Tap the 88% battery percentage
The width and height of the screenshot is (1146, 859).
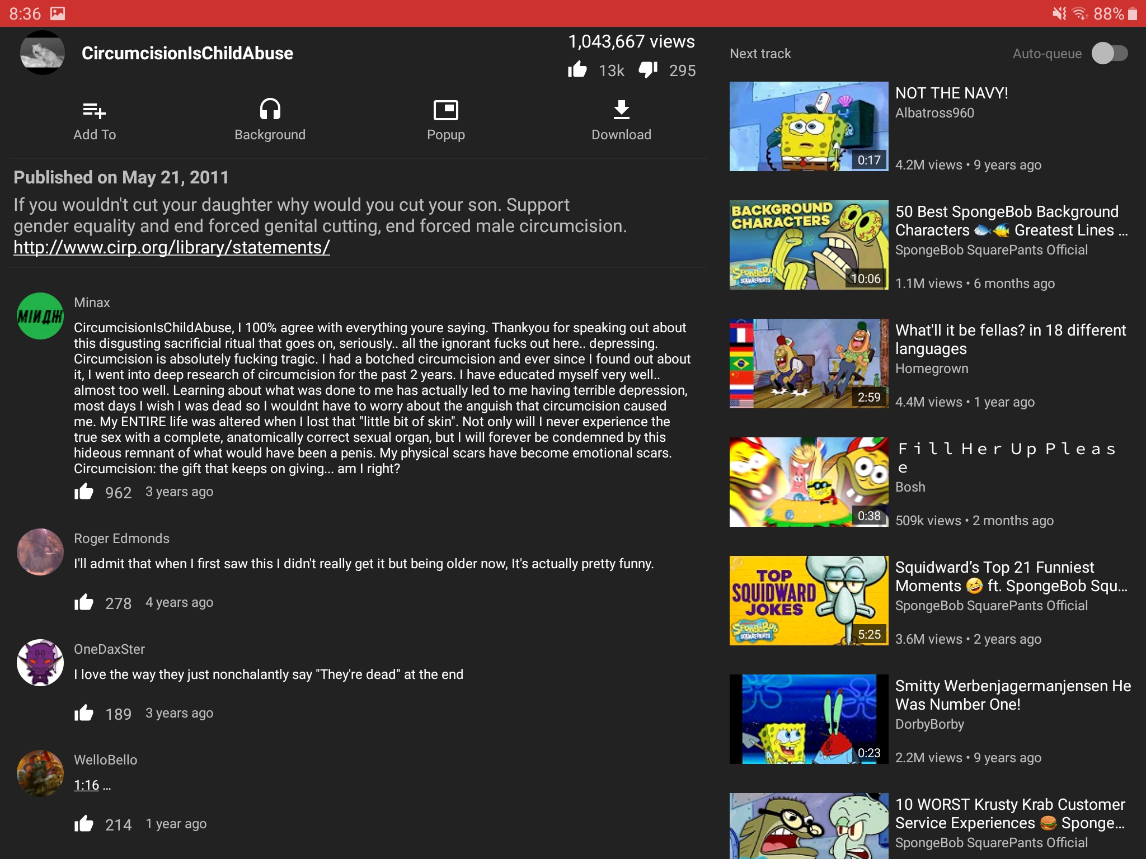pyautogui.click(x=1109, y=13)
